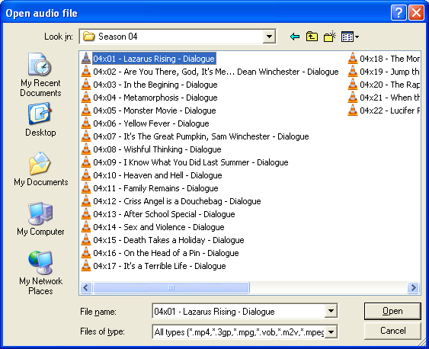429x349 pixels.
Task: Go up one folder level
Action: click(312, 37)
